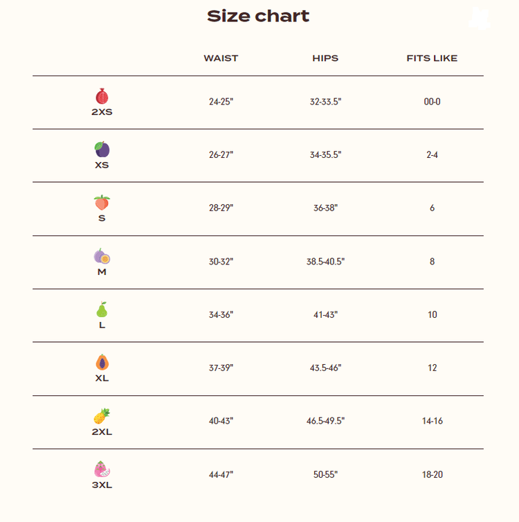Select the 38.5-40.5" hips measurement
519x522 pixels.
(x=325, y=262)
